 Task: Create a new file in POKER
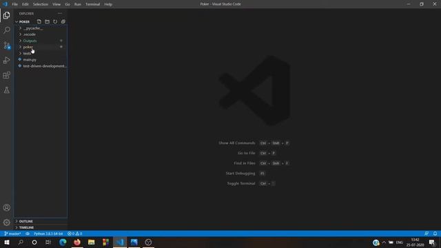click(39, 21)
